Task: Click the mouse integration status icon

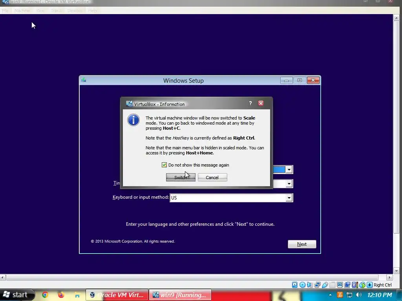Action: click(362, 285)
